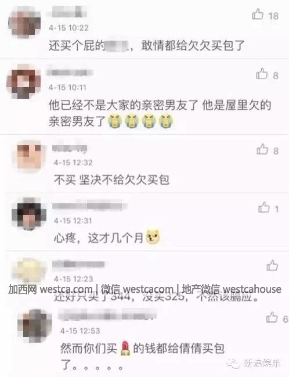Screen dimensions: 289x377
Task: Open the blurred username above 4-15 12:31
Action: coord(89,206)
